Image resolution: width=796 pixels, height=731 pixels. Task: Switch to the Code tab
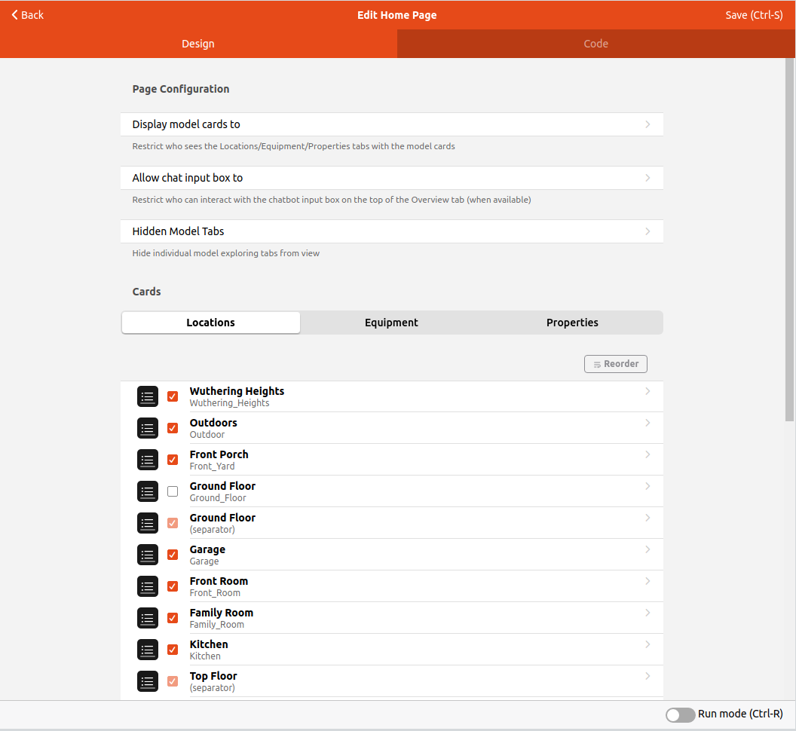[595, 44]
